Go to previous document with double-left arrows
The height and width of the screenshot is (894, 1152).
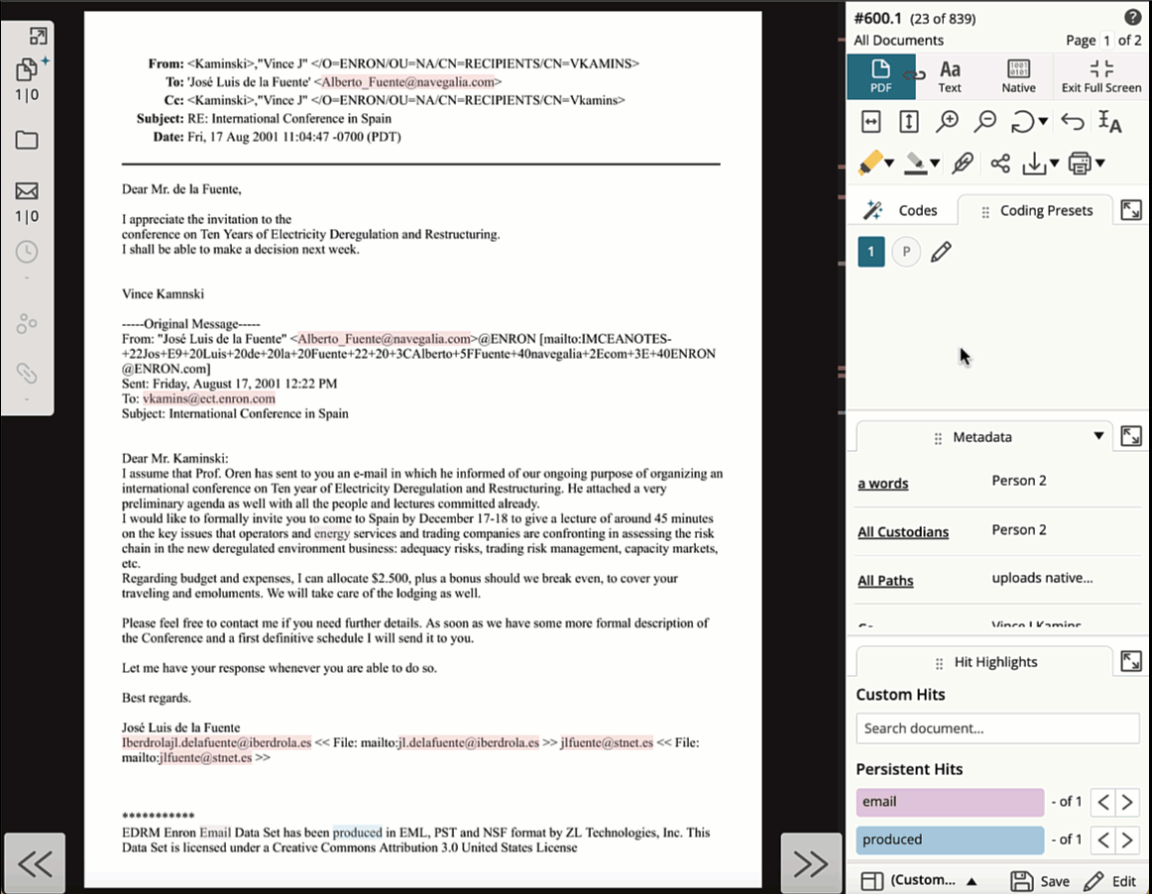tap(35, 863)
